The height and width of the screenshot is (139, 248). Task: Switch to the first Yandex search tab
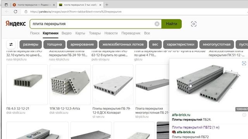(34, 5)
